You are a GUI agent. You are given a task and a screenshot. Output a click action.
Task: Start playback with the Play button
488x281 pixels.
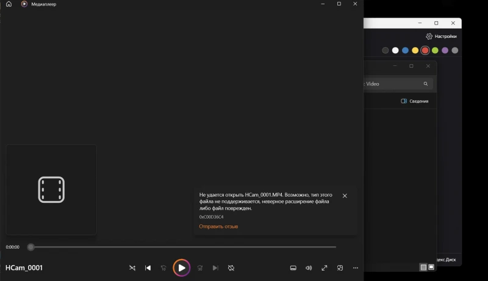pyautogui.click(x=181, y=268)
